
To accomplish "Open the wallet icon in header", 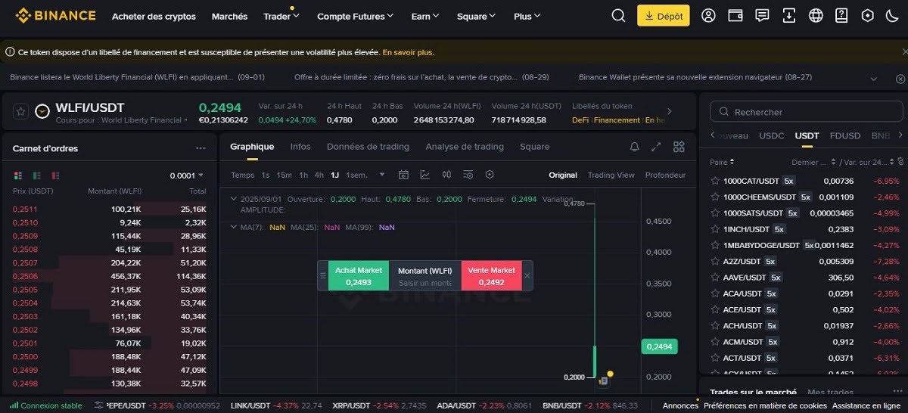I will point(735,15).
